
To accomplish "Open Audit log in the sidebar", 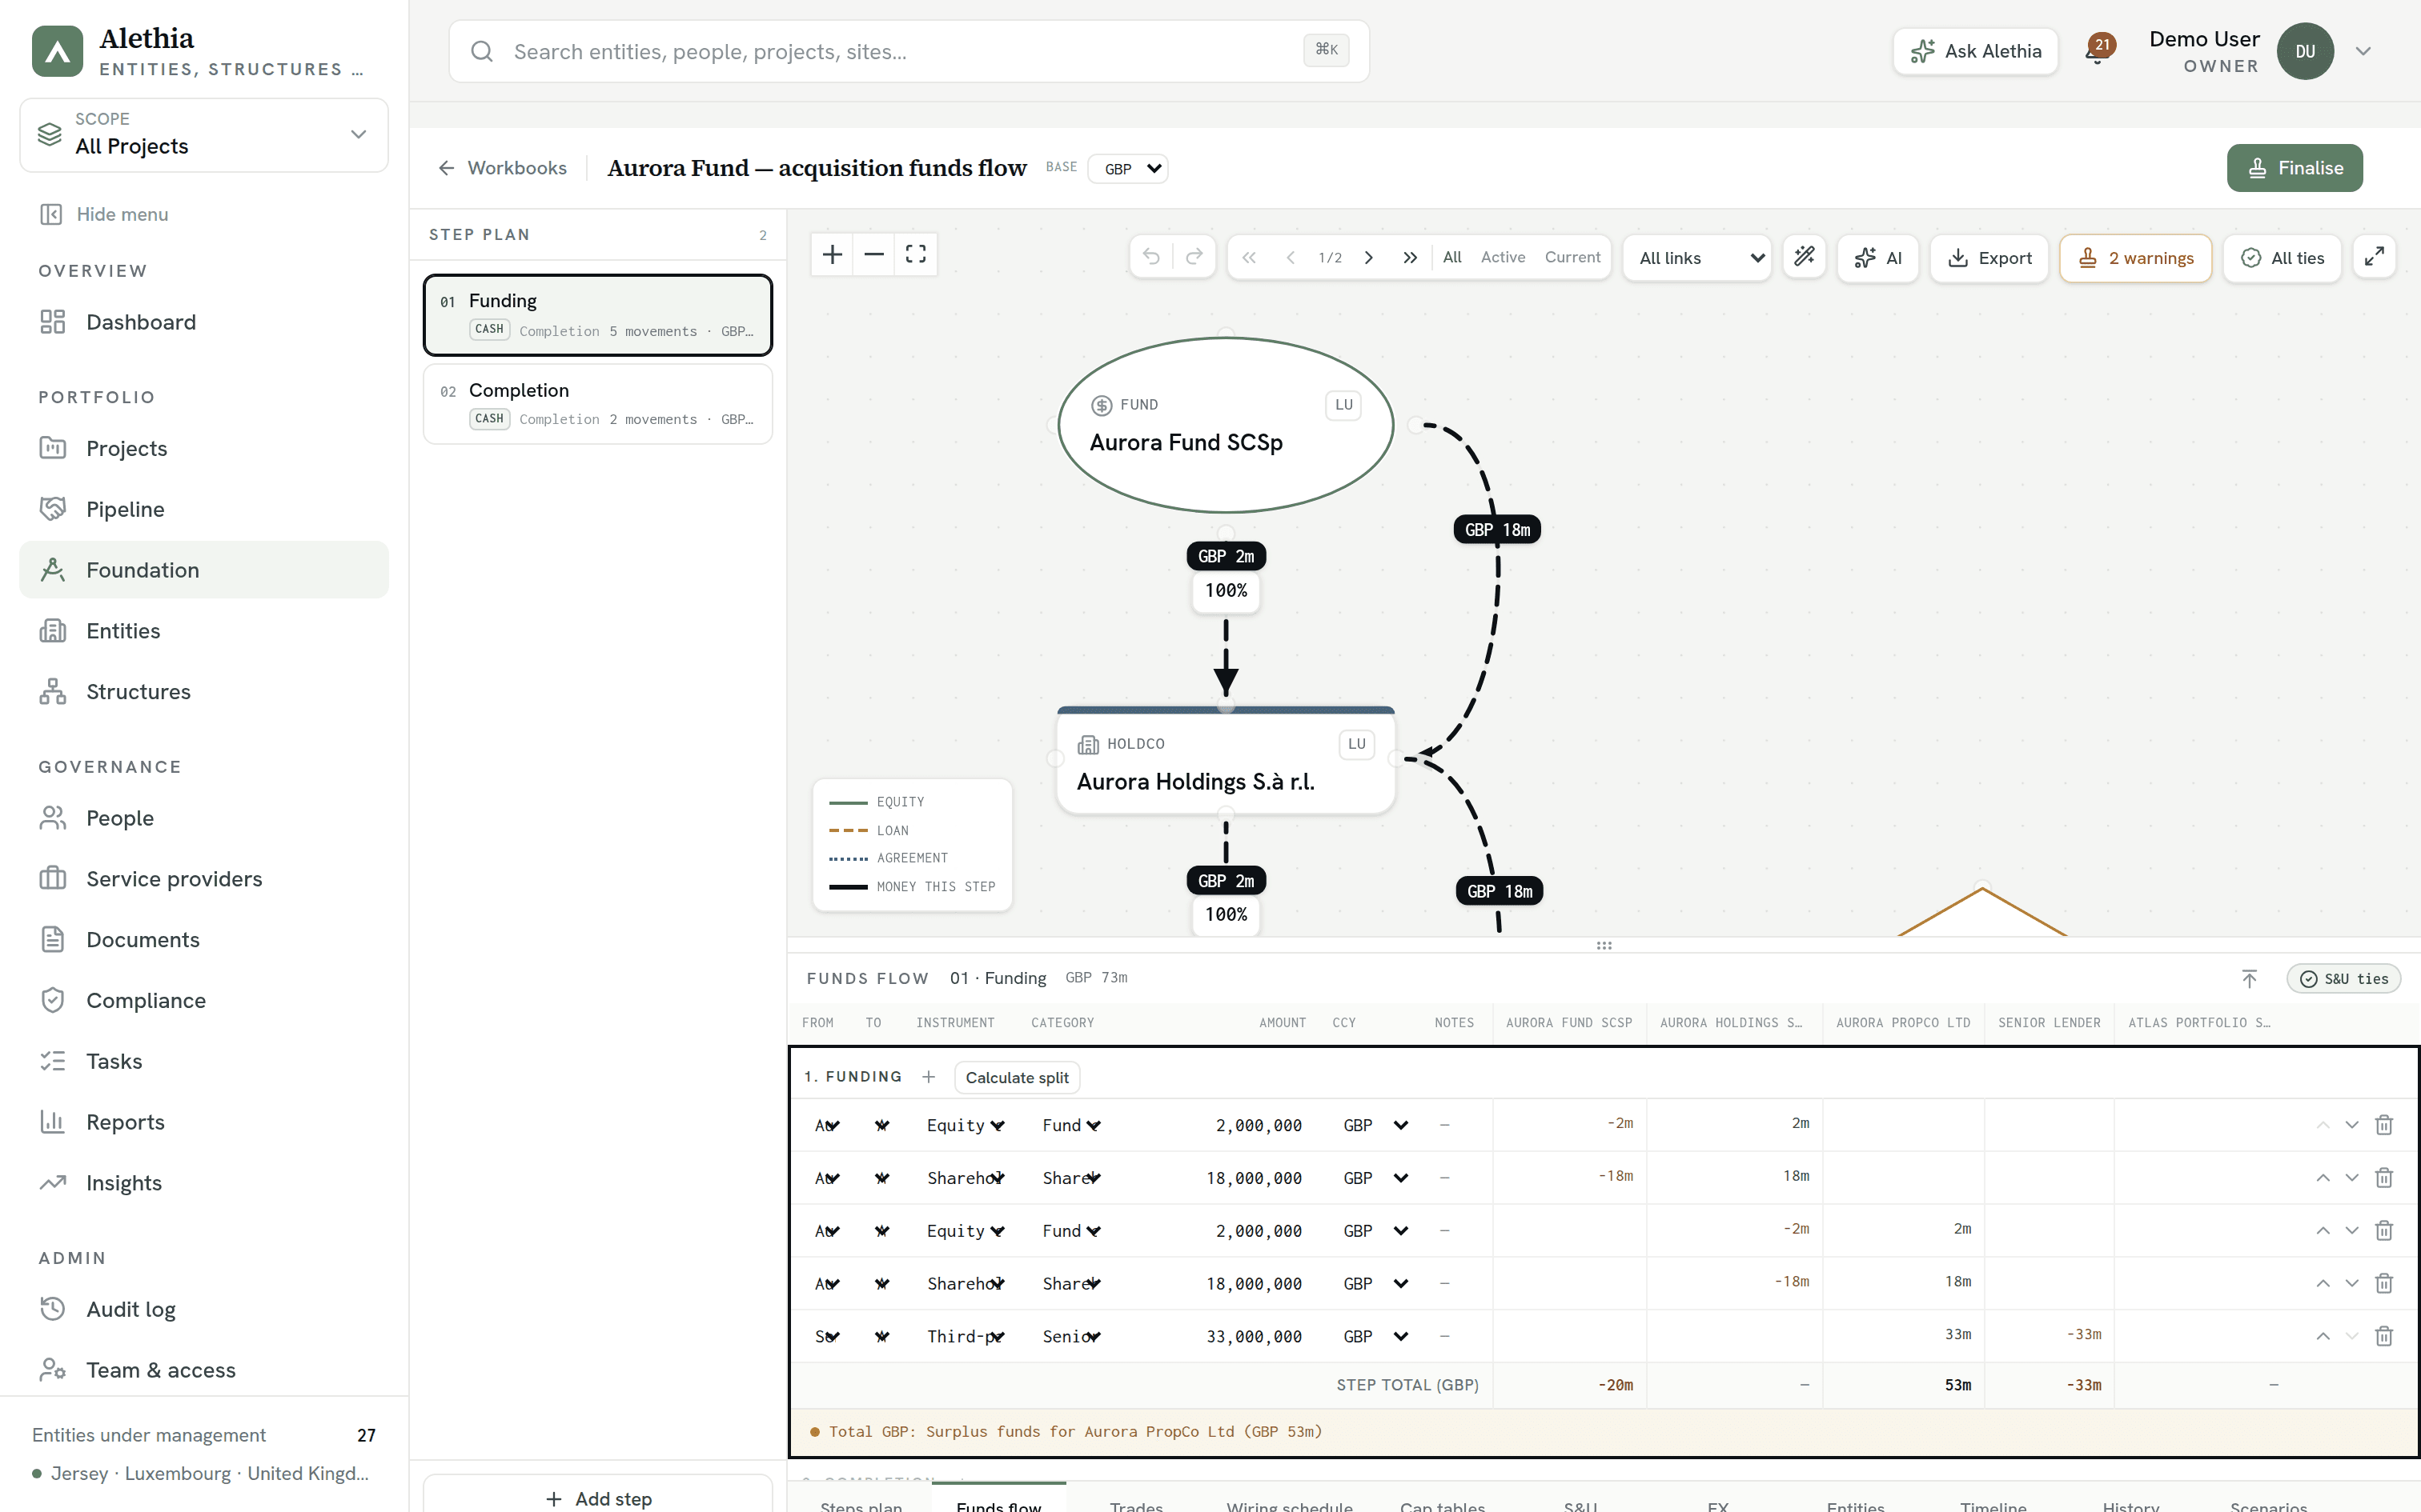I will click(204, 1309).
